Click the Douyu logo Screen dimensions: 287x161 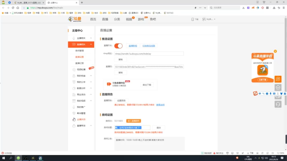coord(75,19)
